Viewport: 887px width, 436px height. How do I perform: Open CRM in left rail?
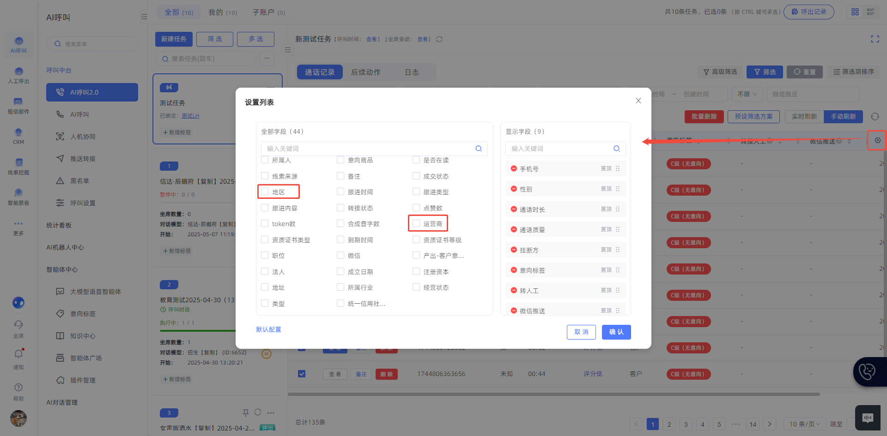(x=18, y=136)
